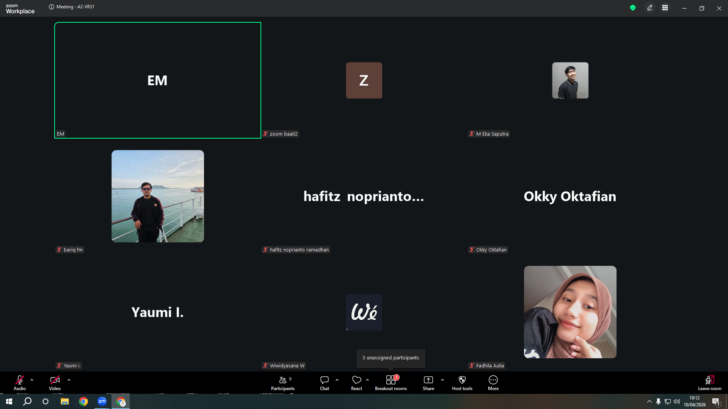Open the Participants panel
The height and width of the screenshot is (409, 728).
(283, 383)
